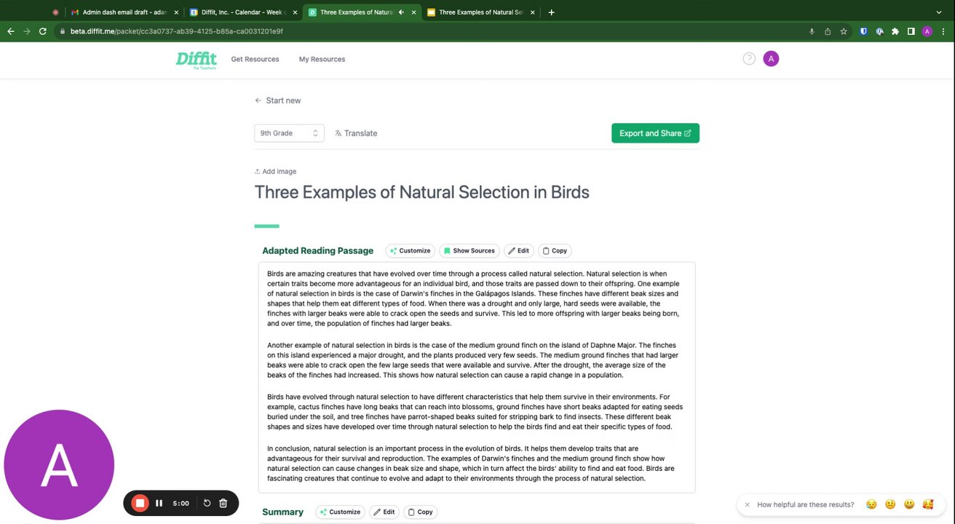Rate results with the crying face emoji
This screenshot has width=955, height=524.
pos(871,504)
